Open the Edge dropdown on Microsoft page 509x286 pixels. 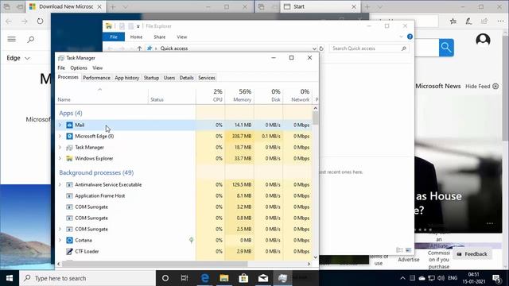[x=18, y=58]
